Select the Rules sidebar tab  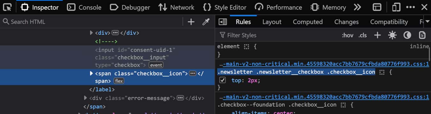243,22
